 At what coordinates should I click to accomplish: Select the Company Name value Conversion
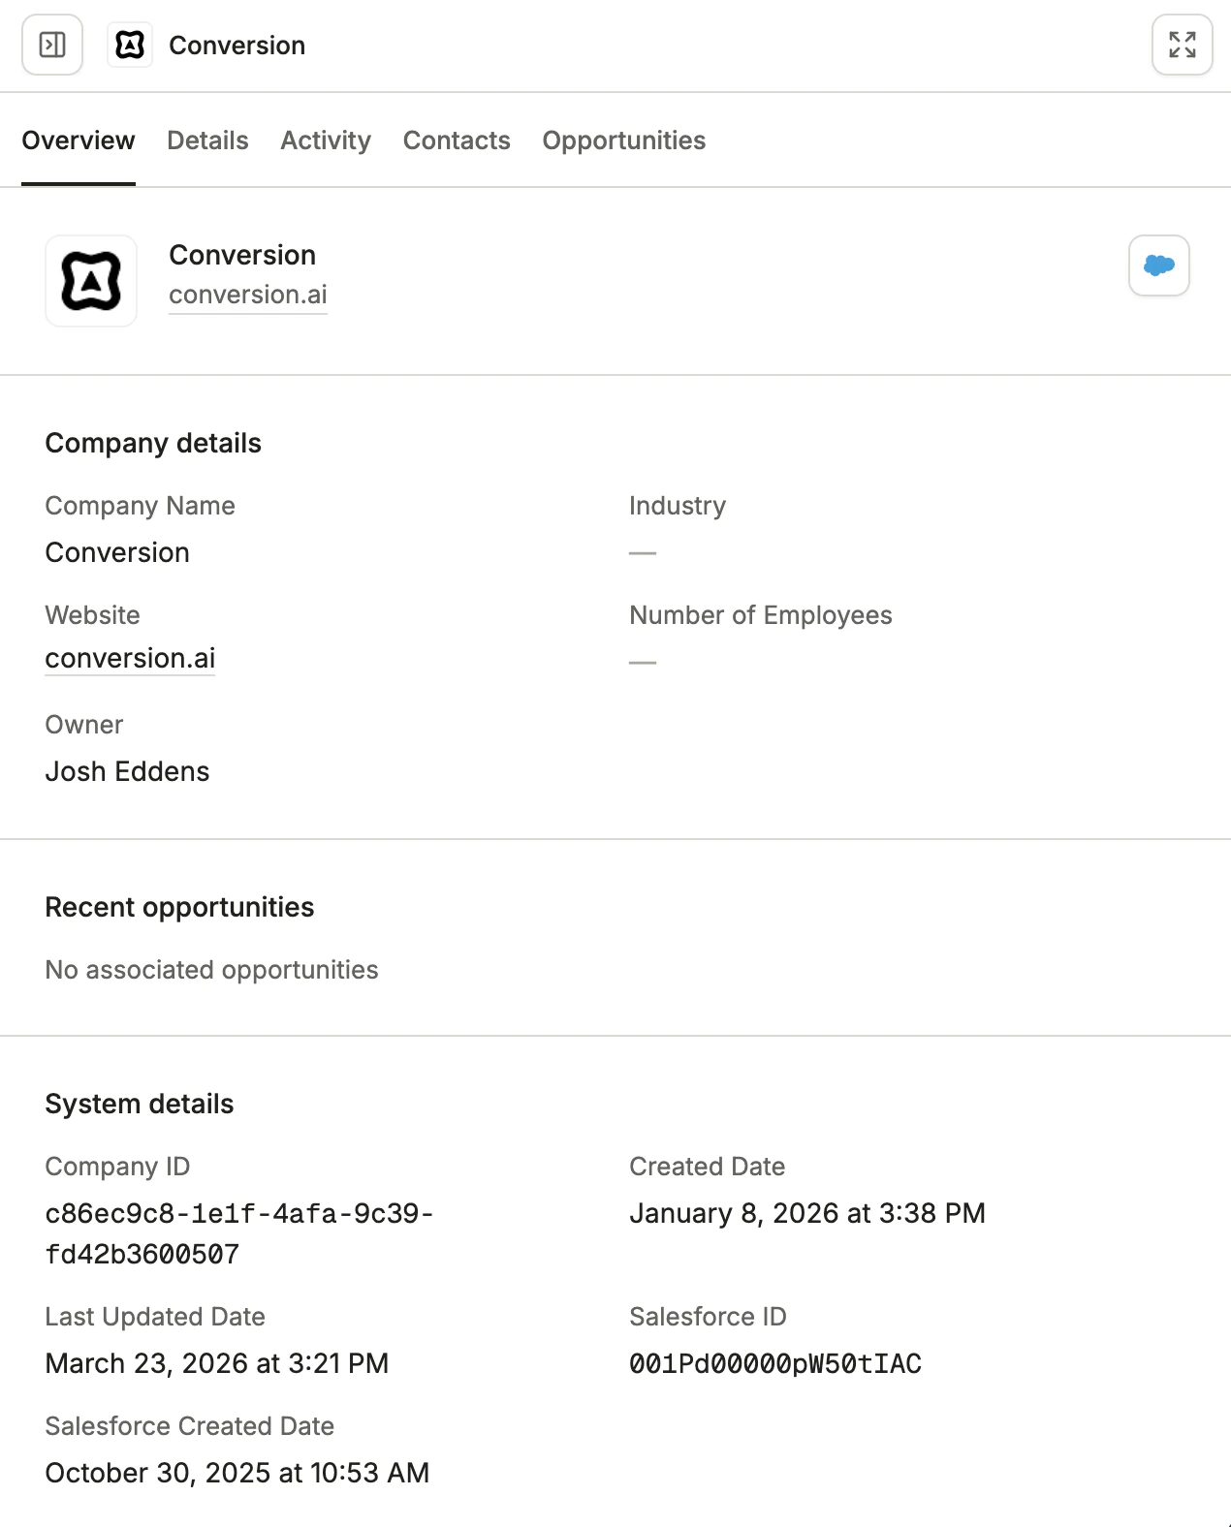(x=117, y=552)
